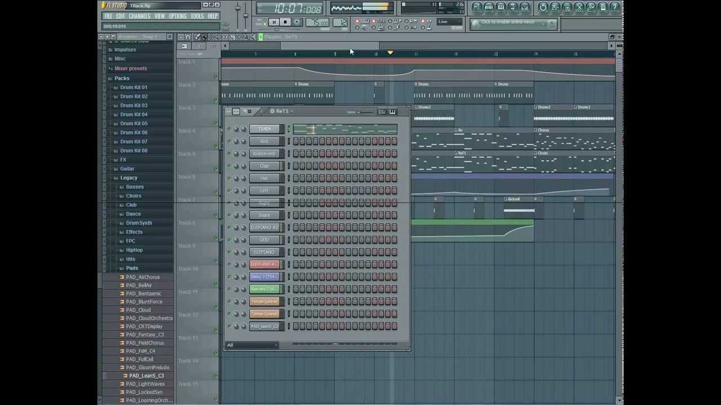The height and width of the screenshot is (405, 721).
Task: Mute the Snare channel via its green LED
Action: coord(229,215)
